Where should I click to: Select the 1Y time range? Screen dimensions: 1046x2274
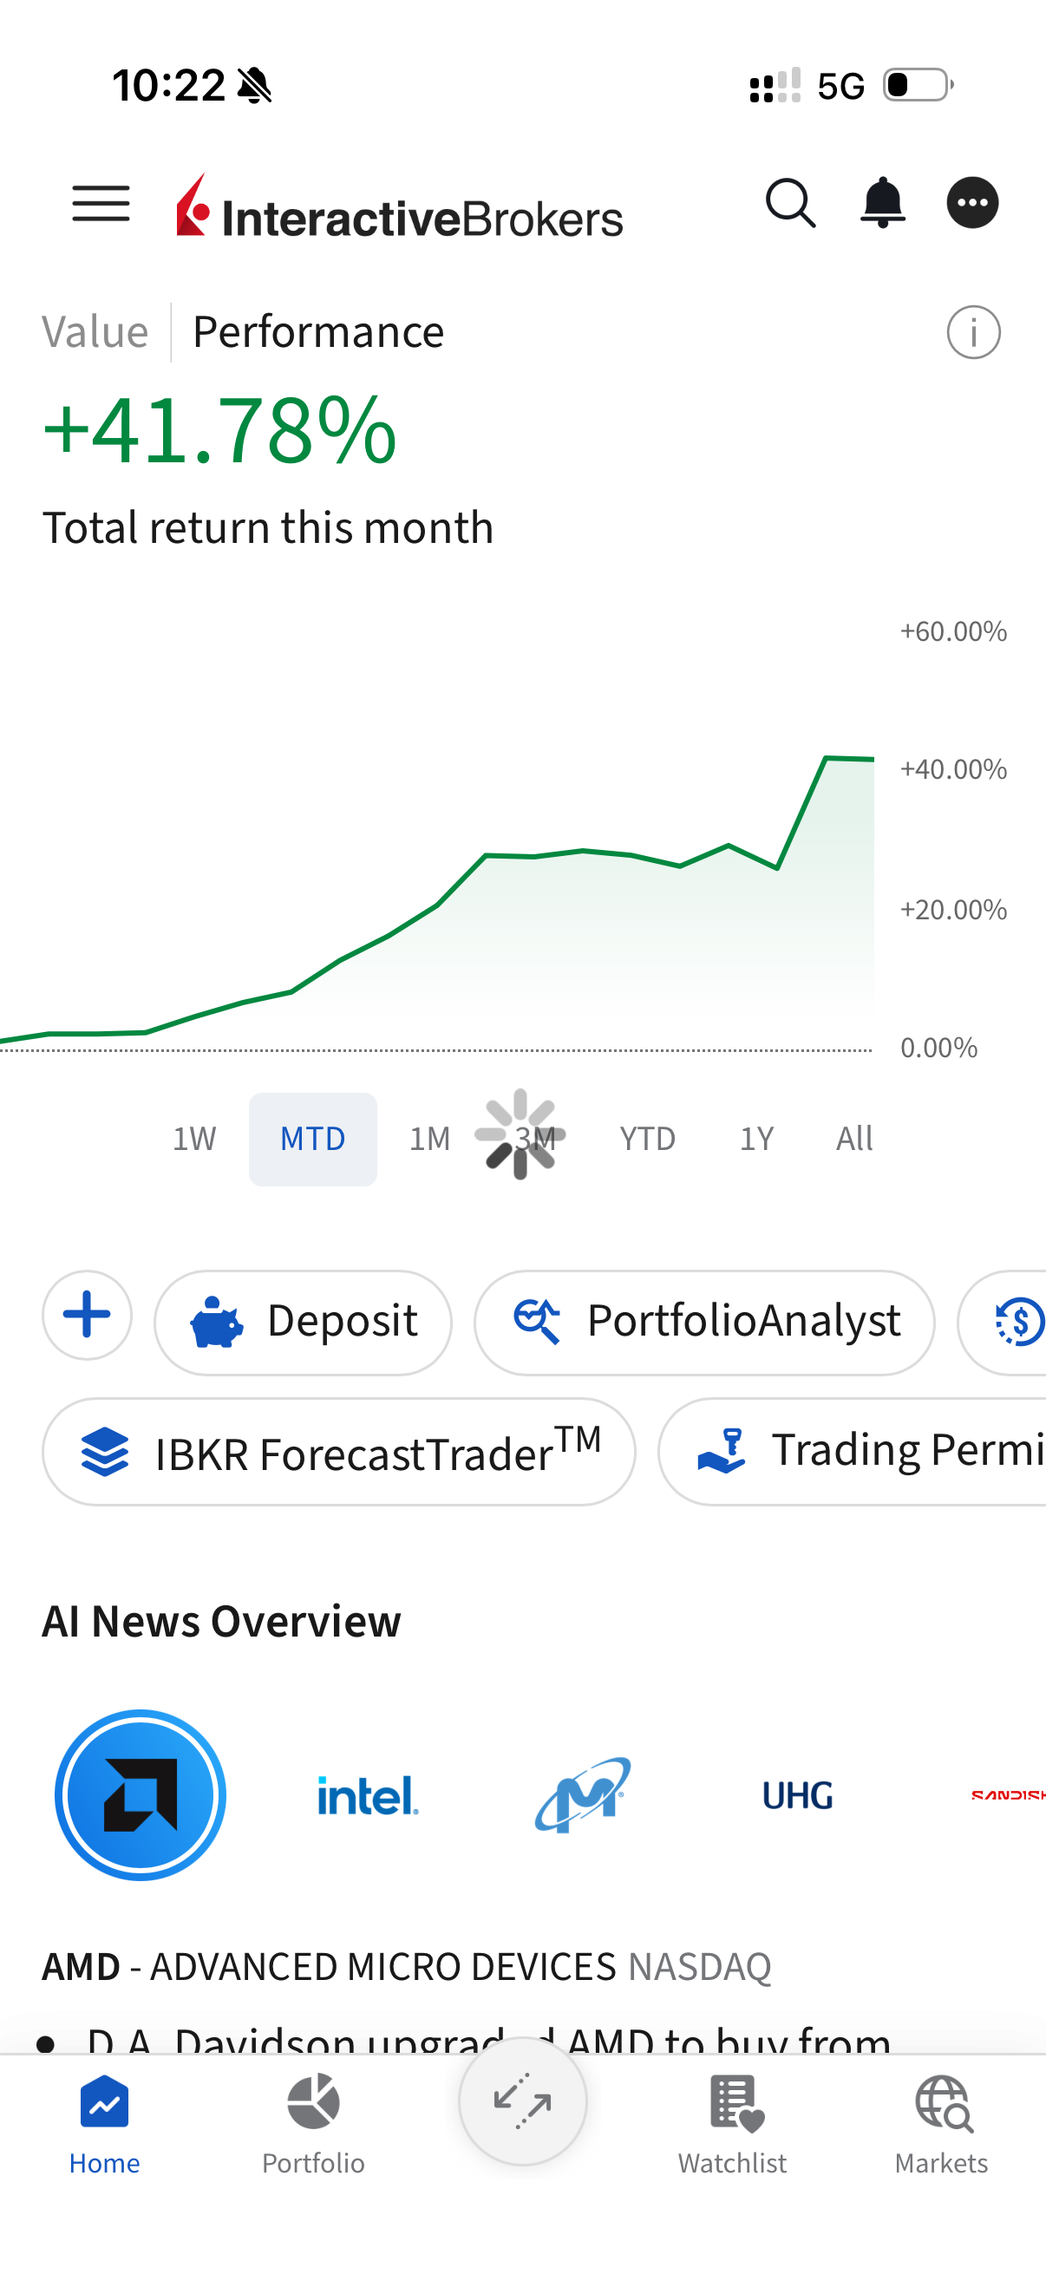pos(756,1139)
